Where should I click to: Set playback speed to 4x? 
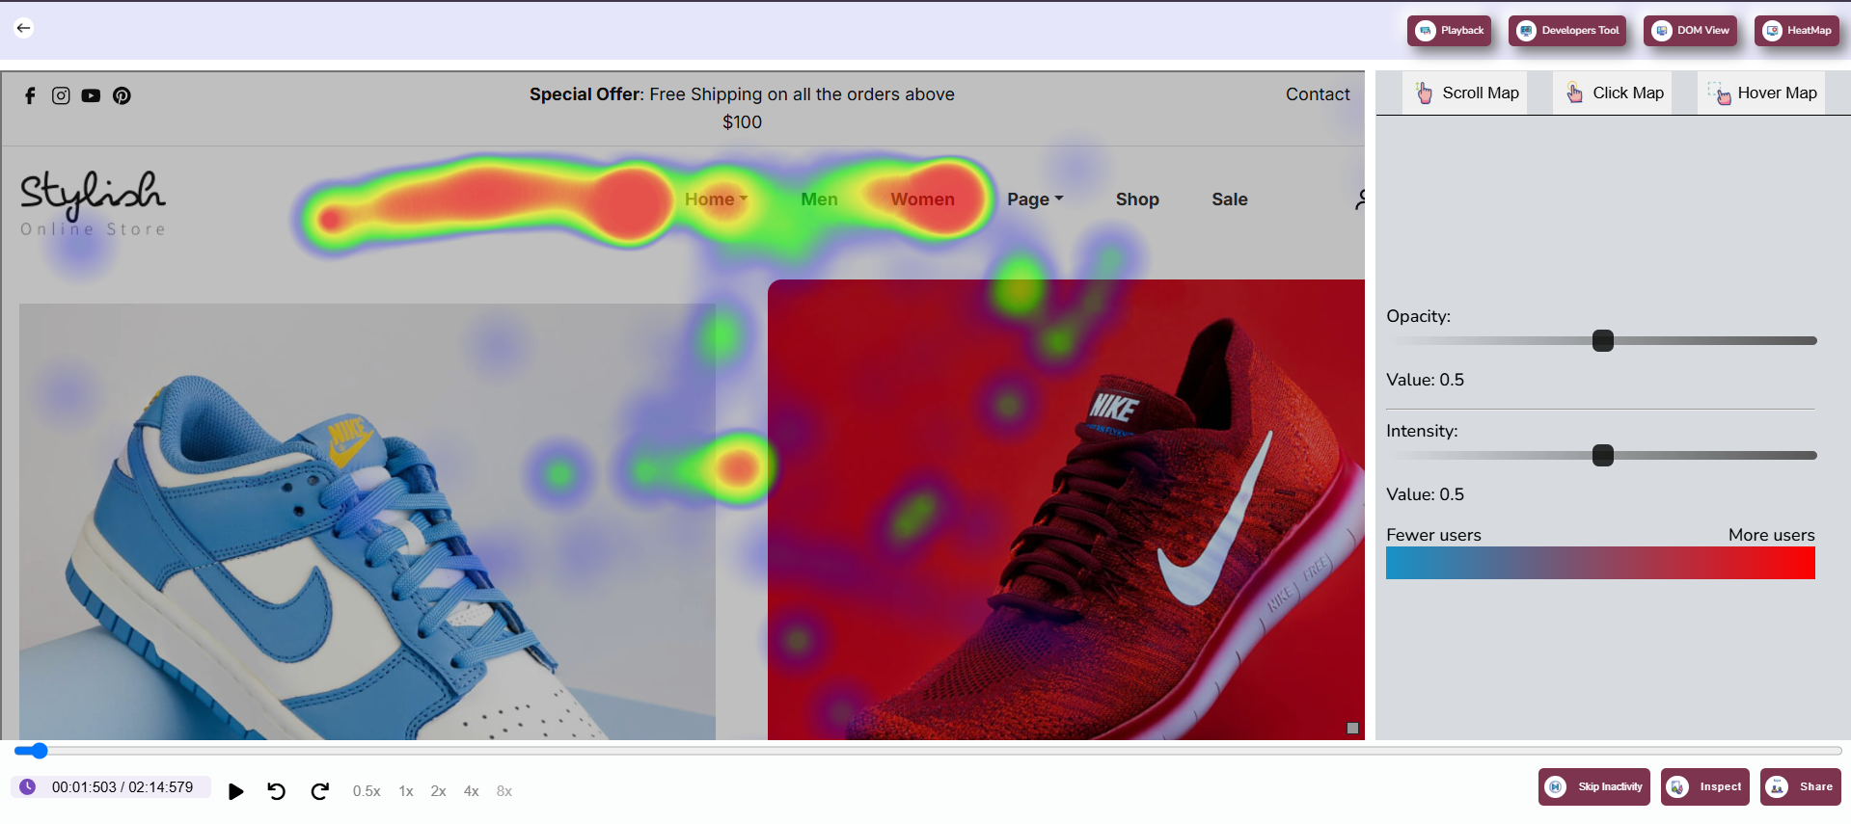click(x=471, y=791)
